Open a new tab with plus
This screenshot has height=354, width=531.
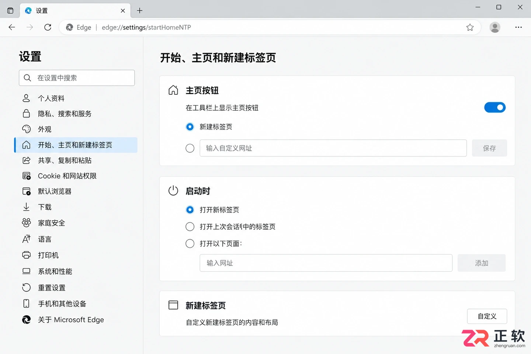(140, 11)
